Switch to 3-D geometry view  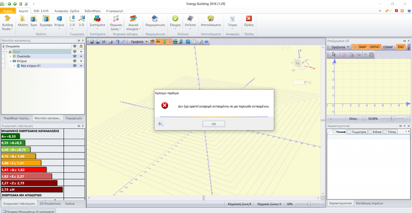point(81,21)
